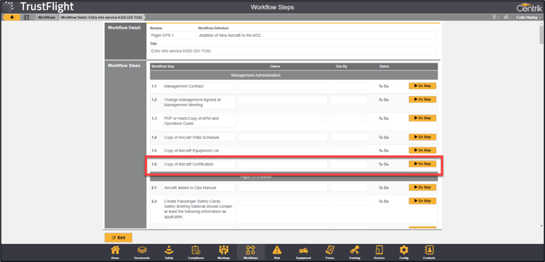Open the Devices module
This screenshot has height=262, width=545.
(379, 253)
